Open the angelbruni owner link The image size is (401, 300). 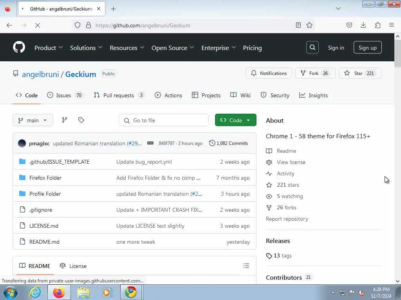40,74
